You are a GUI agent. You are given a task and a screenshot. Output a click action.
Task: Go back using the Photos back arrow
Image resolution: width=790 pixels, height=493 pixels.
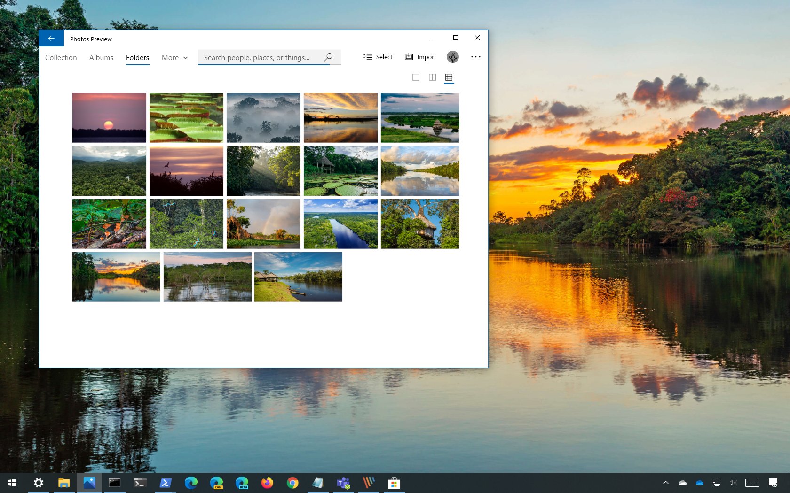tap(51, 39)
